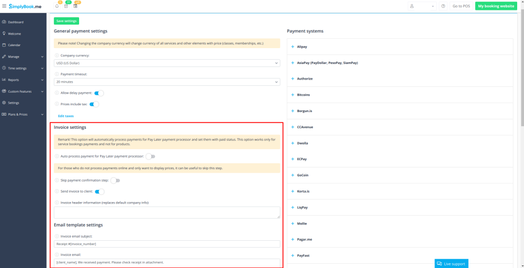Click the bookings checklist icon with 31 badge
The width and height of the screenshot is (524, 268).
coord(66,6)
